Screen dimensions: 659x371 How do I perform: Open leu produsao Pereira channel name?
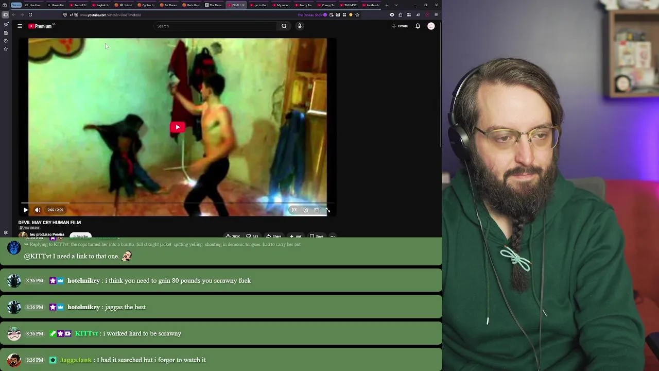pos(47,234)
